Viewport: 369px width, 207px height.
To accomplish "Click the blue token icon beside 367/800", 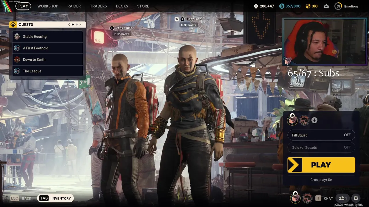I will click(282, 6).
